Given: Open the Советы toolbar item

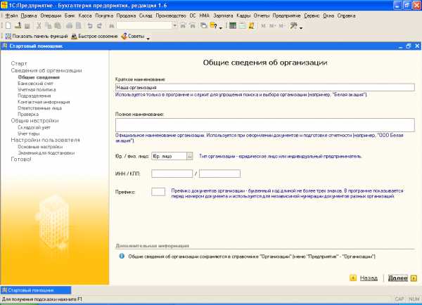Looking at the screenshot, I should 135,36.
